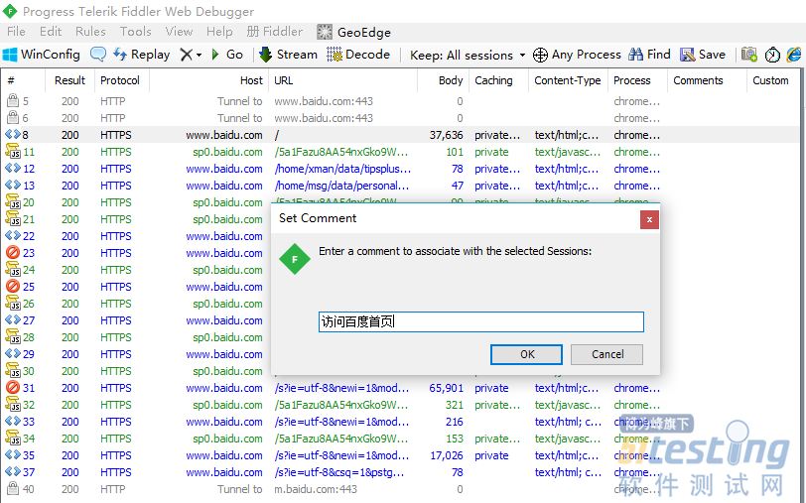Click the HTML icon of session 12
The height and width of the screenshot is (503, 806).
12,169
